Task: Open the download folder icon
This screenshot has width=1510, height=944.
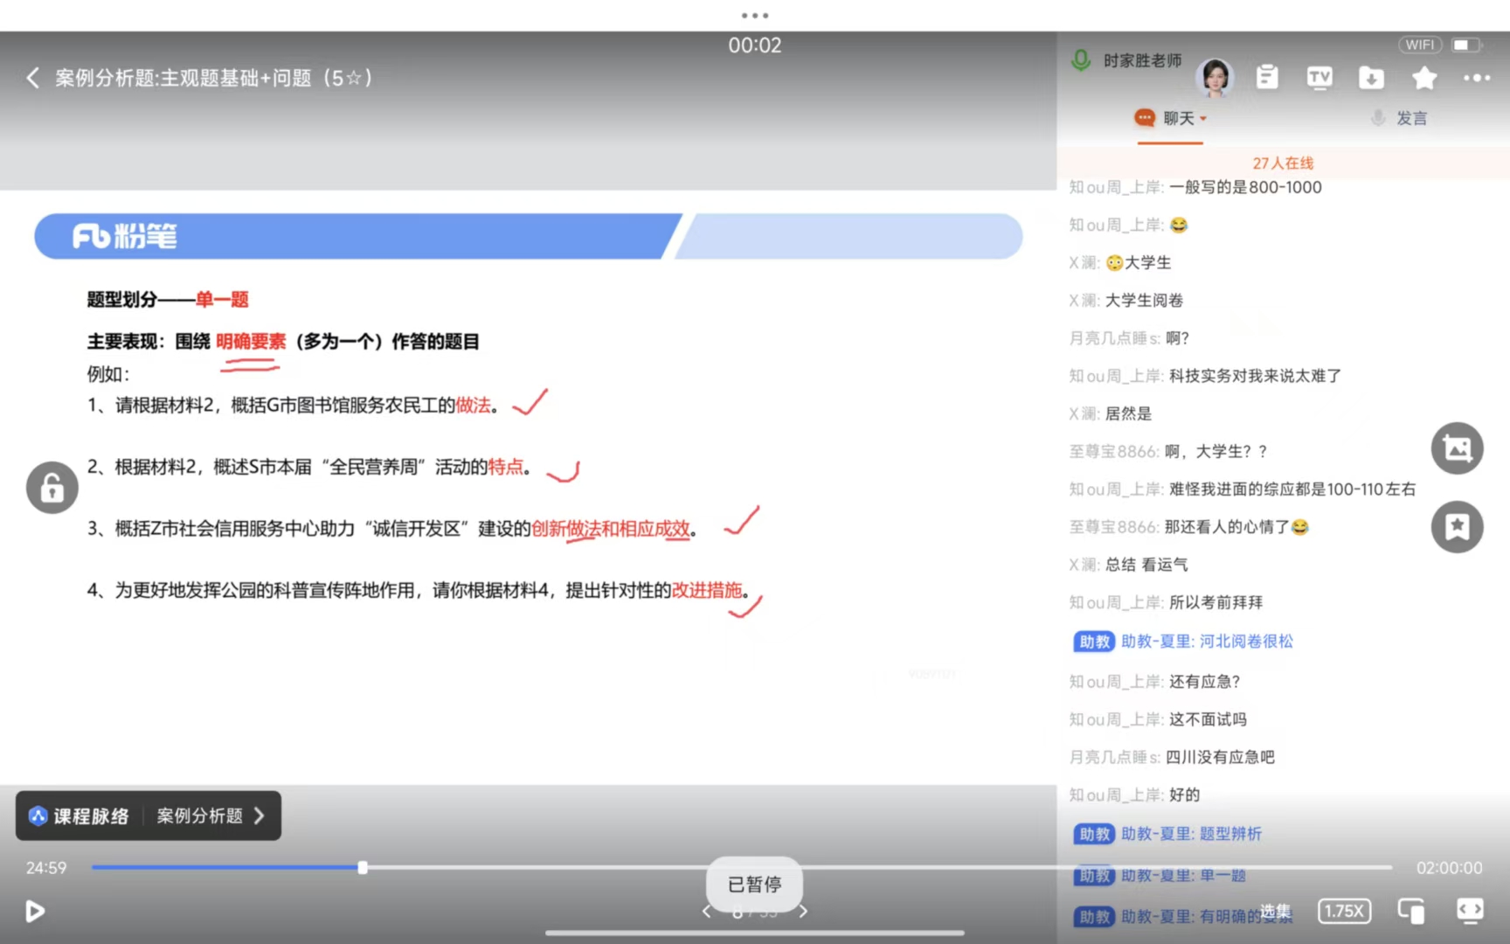Action: (x=1371, y=78)
